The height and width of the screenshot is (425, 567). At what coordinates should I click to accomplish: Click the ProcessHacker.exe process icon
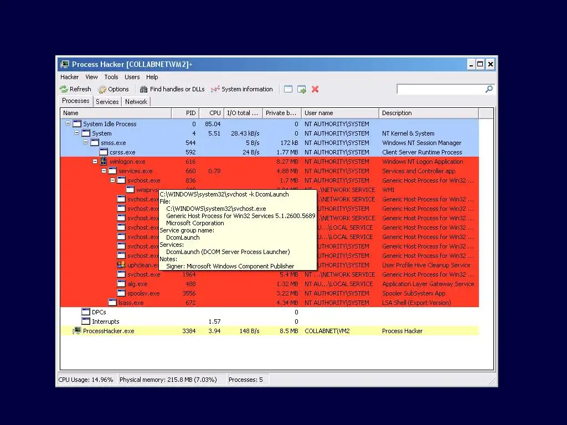point(77,330)
